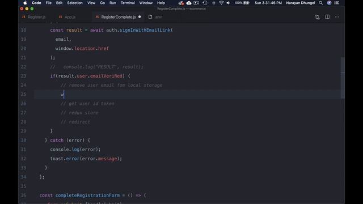
Task: Open the View menu
Action: coord(91,3)
